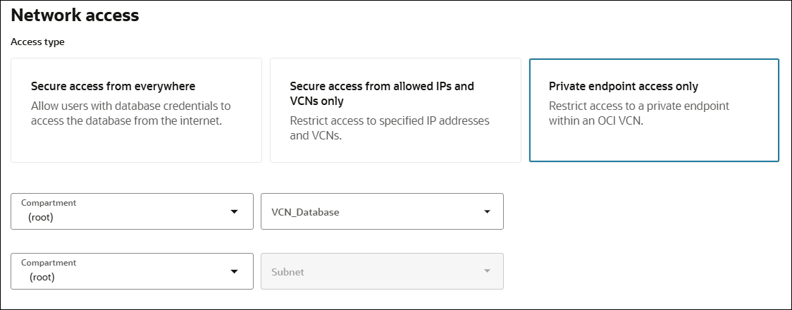Open the VCN_Database virtual cloud network dropdown
792x310 pixels.
[381, 211]
